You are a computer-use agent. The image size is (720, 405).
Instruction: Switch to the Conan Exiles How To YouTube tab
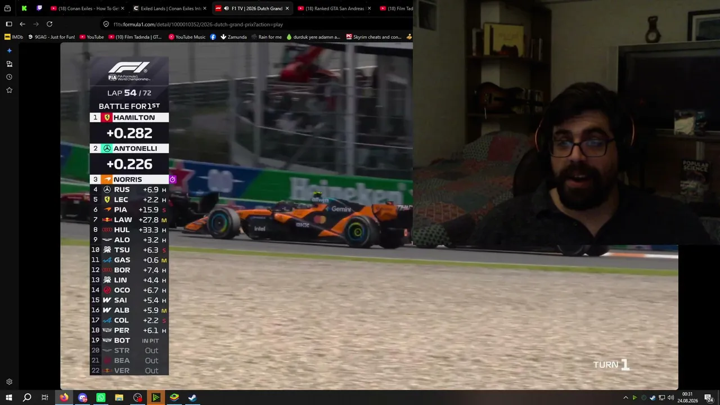point(87,8)
